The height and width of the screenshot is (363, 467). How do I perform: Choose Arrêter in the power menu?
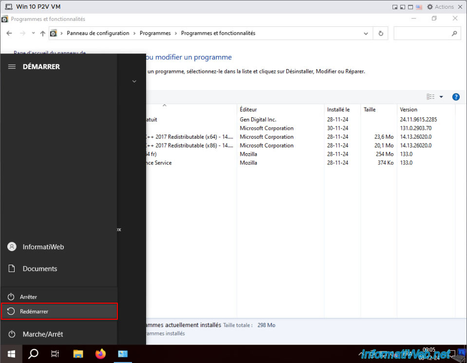pyautogui.click(x=59, y=297)
